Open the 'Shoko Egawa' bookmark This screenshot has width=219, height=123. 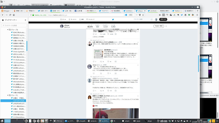pos(18,52)
